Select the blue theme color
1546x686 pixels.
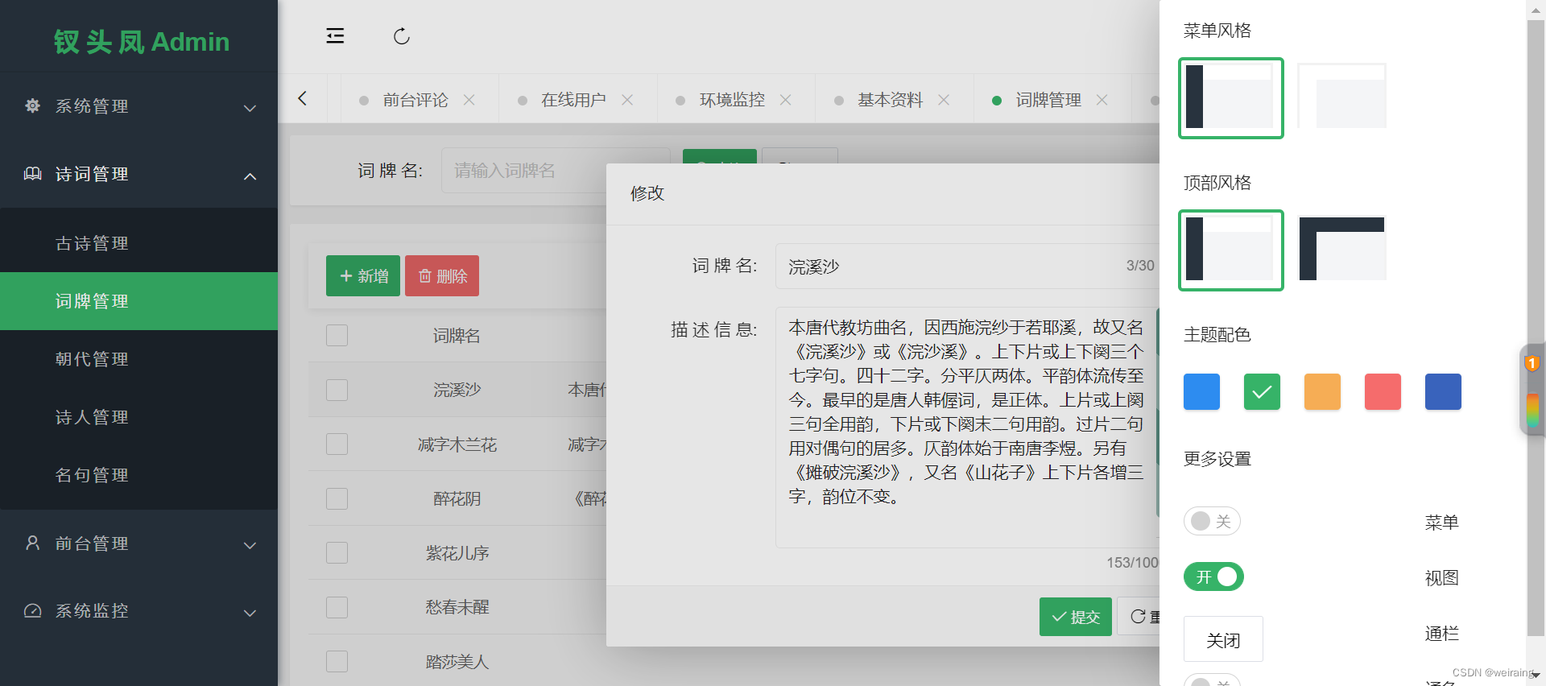coord(1201,392)
